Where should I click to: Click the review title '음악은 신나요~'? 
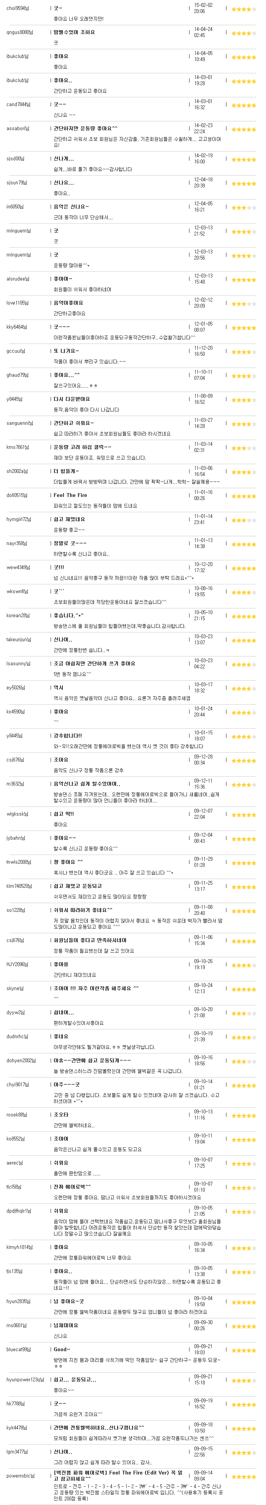tap(71, 207)
